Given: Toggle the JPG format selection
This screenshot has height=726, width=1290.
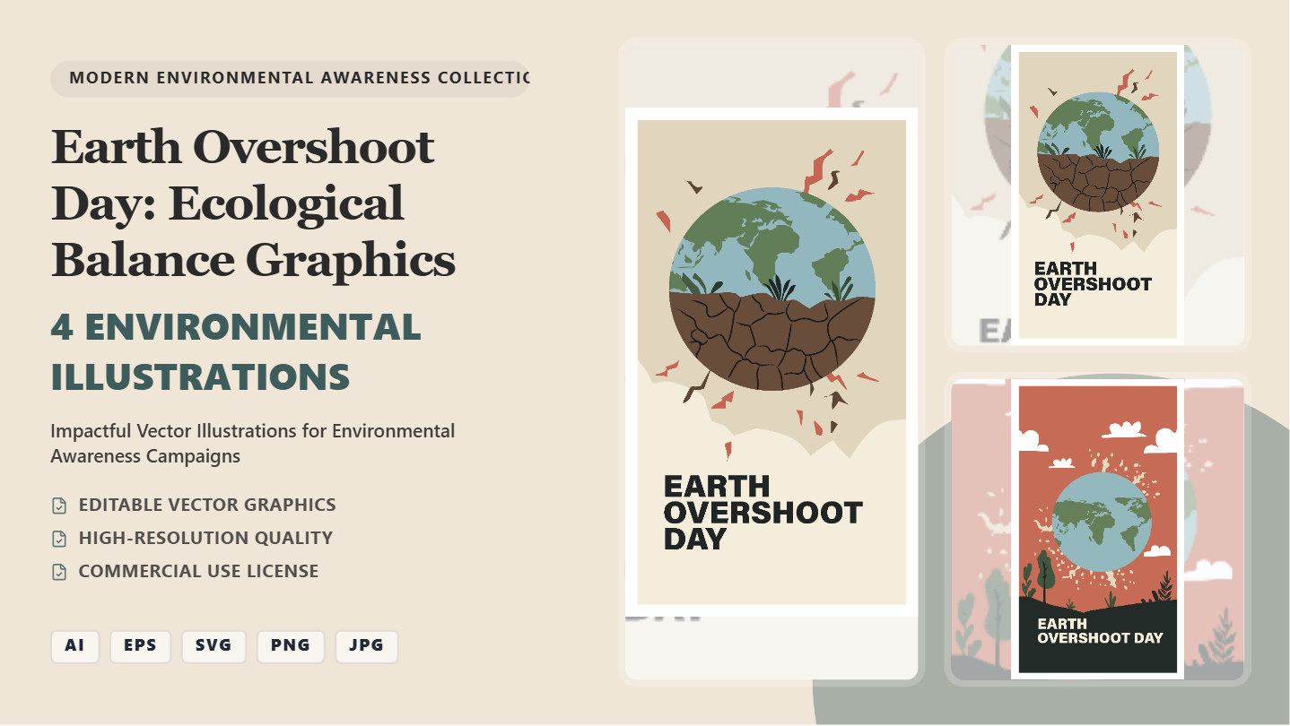Looking at the screenshot, I should point(366,646).
